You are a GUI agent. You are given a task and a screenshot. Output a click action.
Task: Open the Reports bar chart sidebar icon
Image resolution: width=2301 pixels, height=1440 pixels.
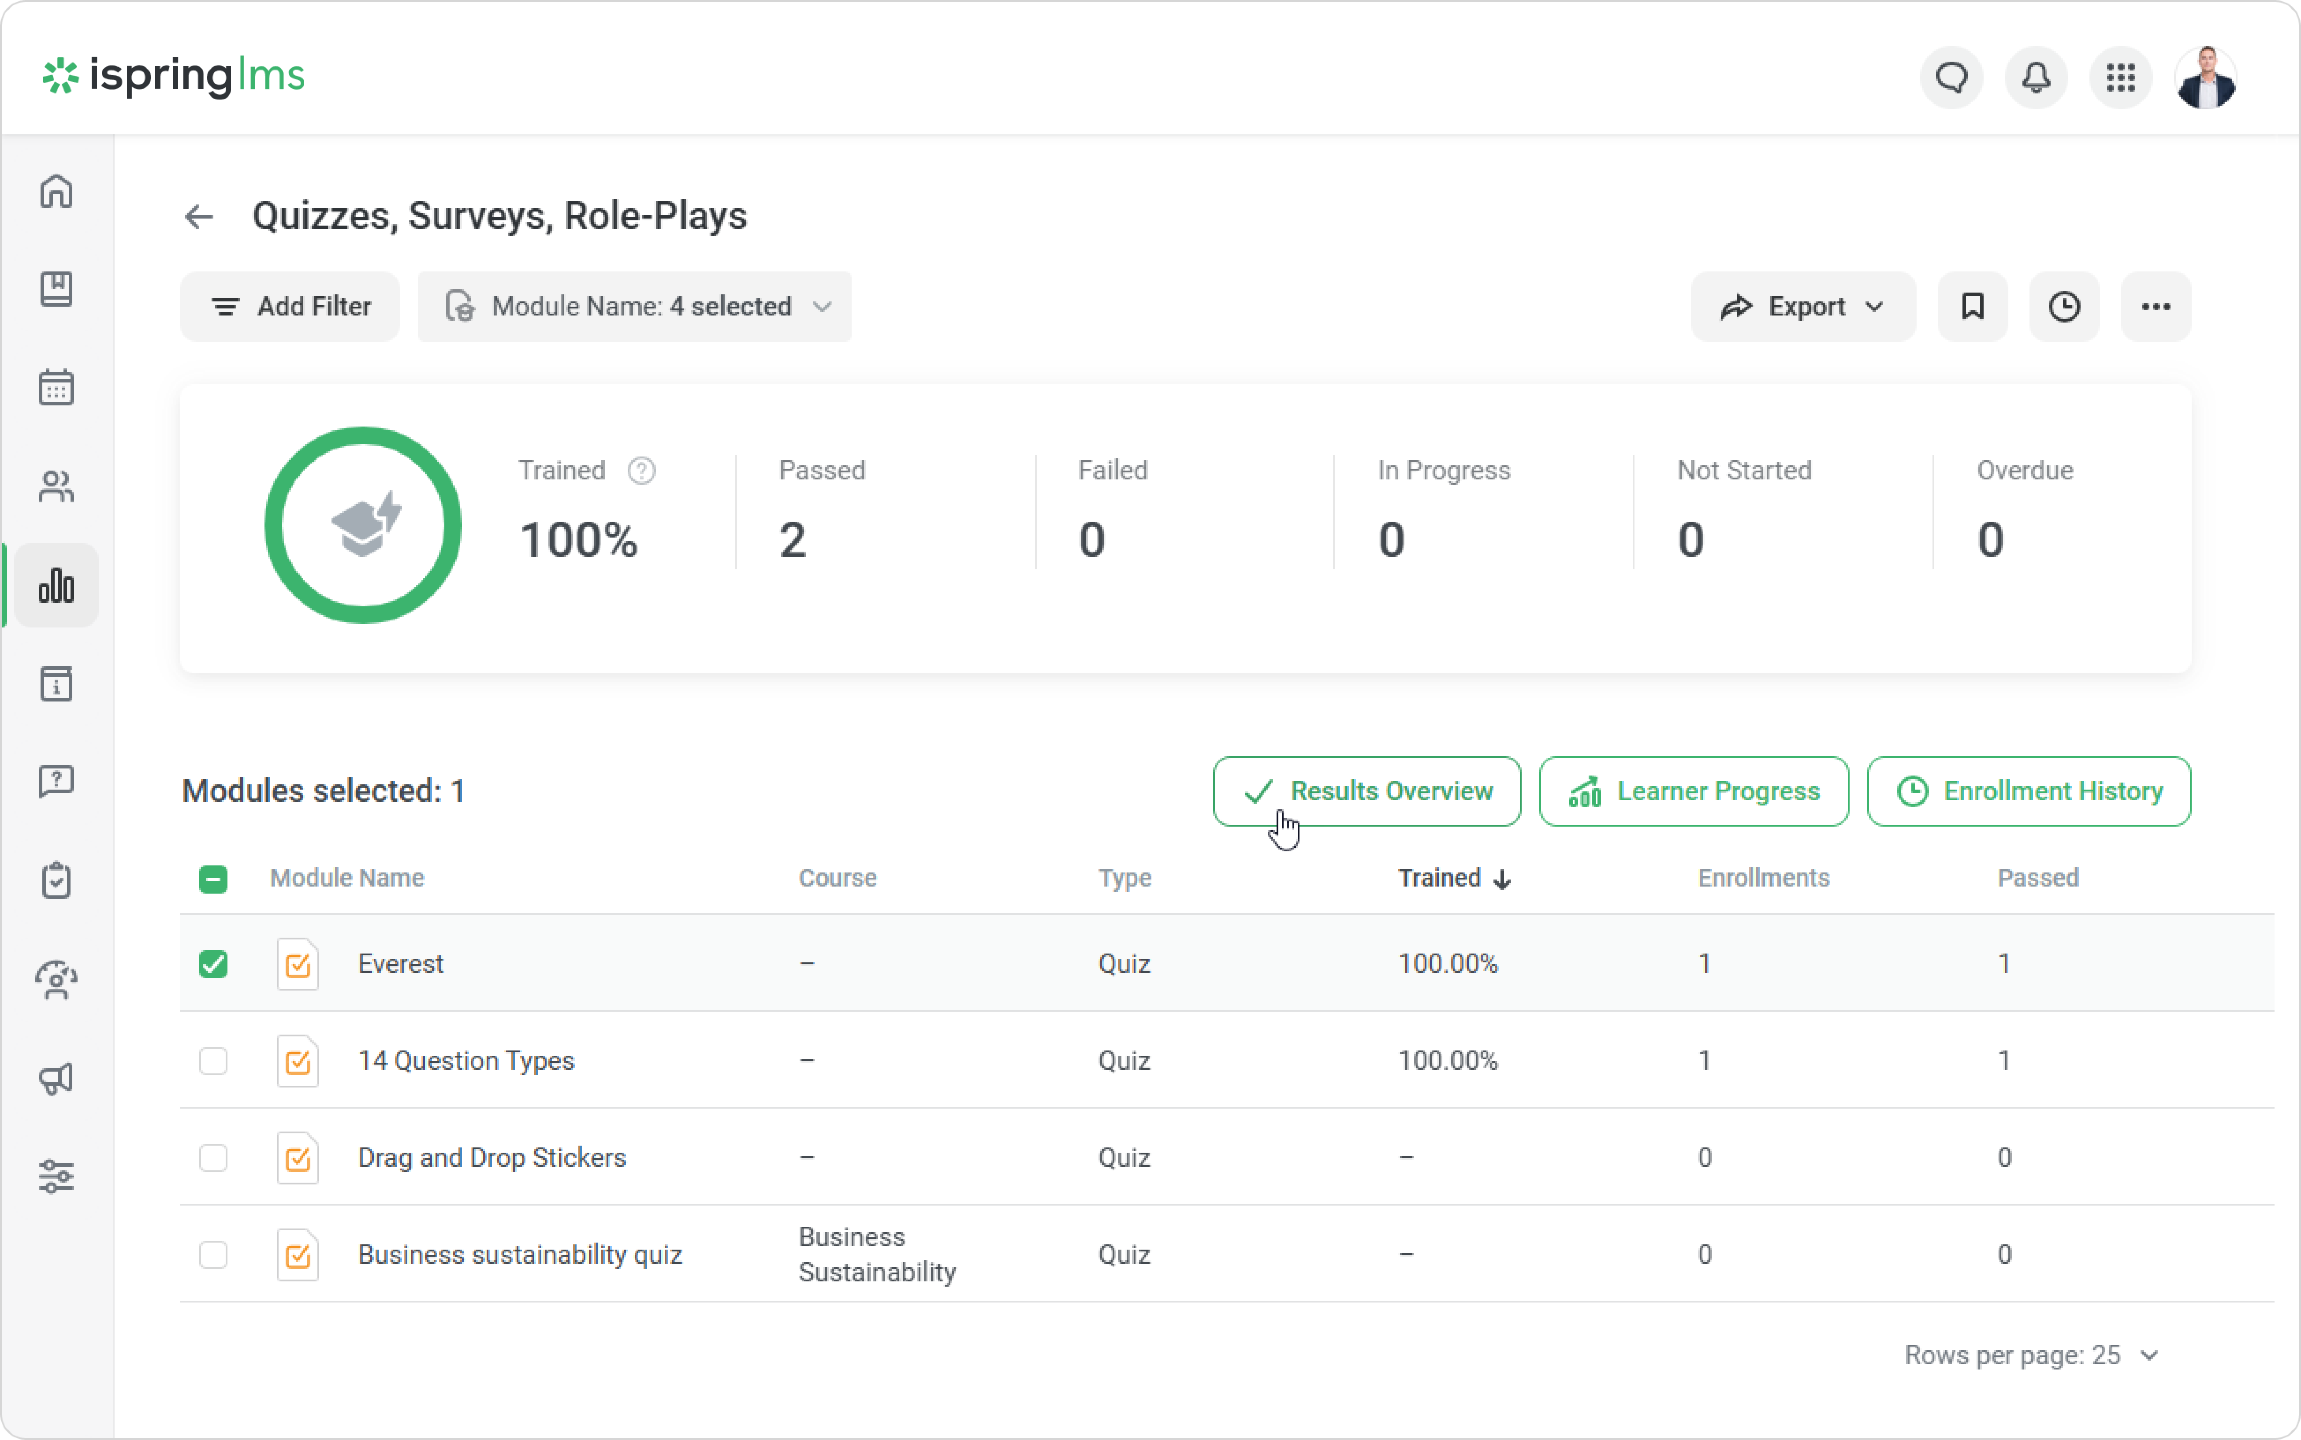(56, 585)
